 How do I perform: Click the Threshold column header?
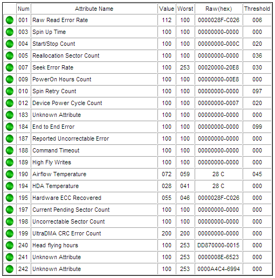tap(257, 9)
